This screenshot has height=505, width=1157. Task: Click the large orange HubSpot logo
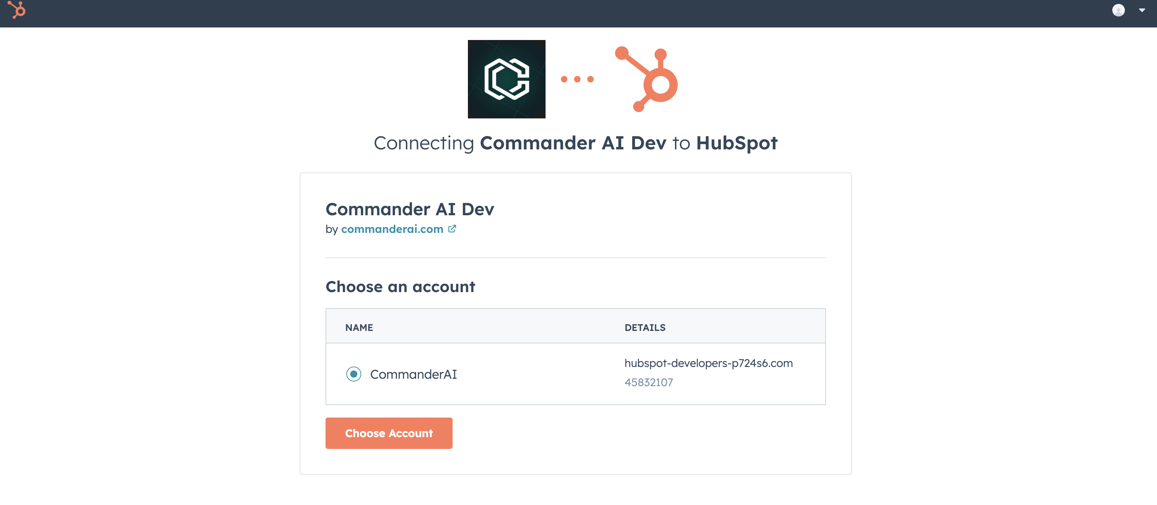click(x=647, y=79)
